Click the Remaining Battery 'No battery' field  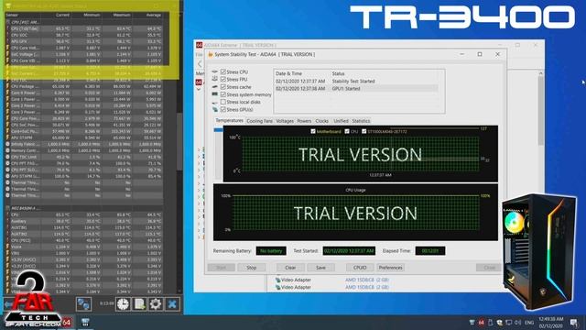click(271, 250)
